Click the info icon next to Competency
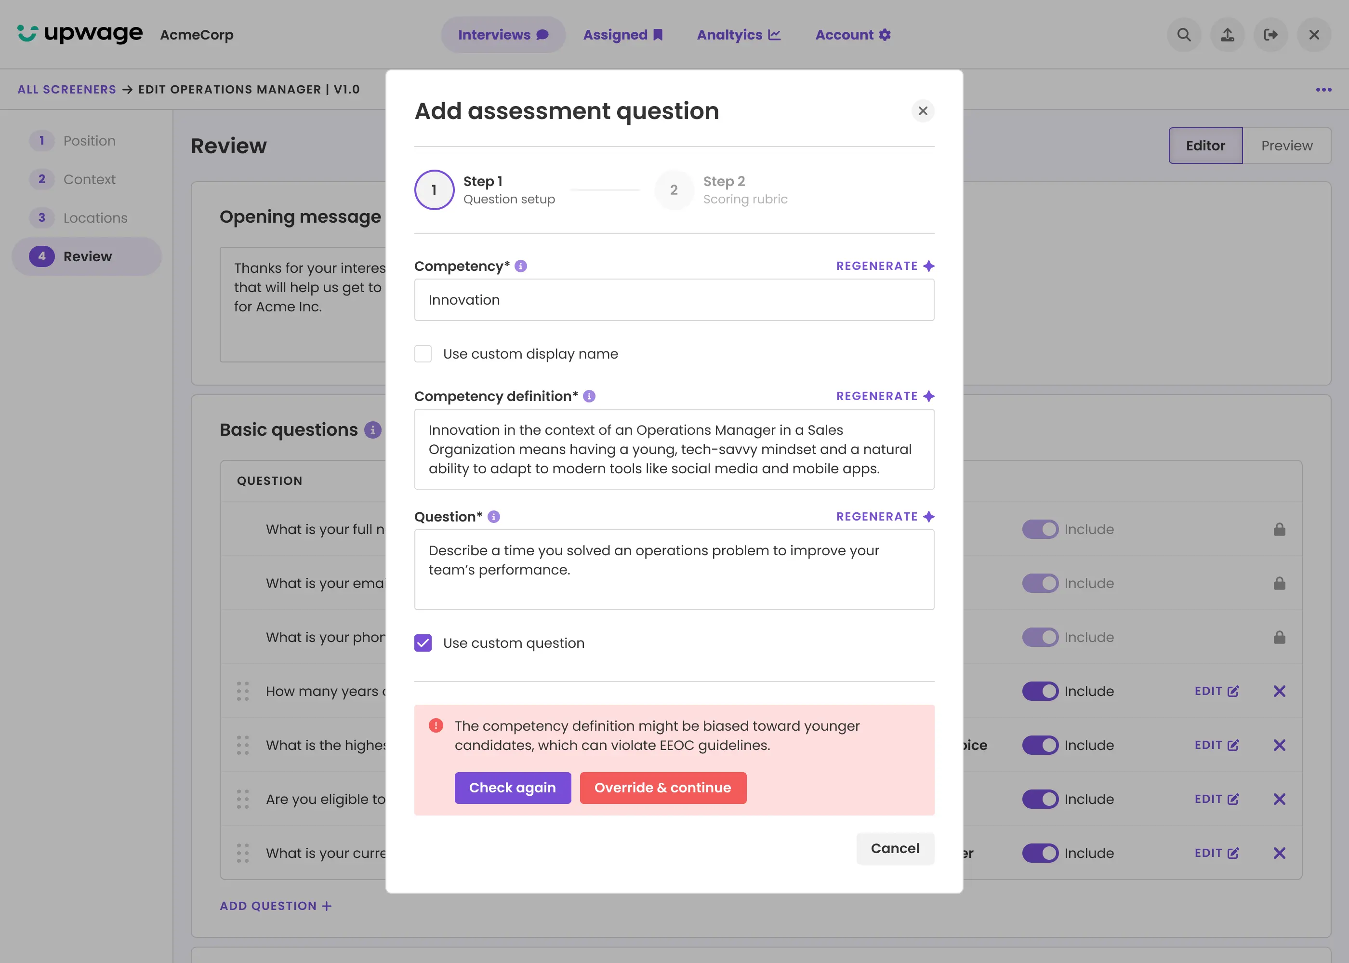This screenshot has height=963, width=1349. [x=520, y=266]
